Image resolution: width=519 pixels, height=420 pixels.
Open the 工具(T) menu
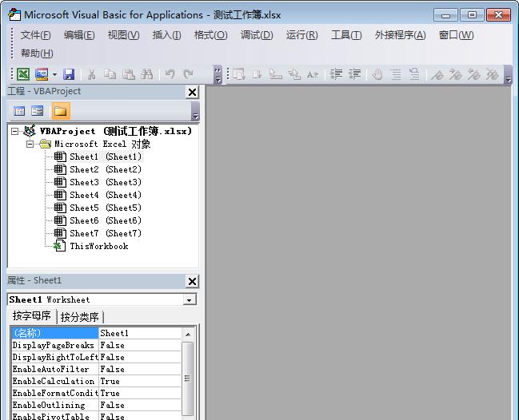coord(346,35)
